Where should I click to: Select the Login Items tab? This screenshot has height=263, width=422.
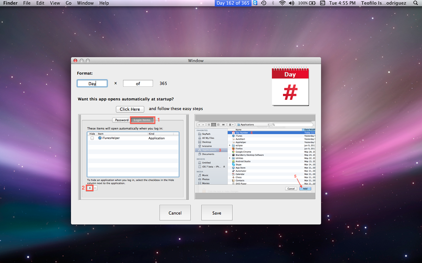(142, 120)
